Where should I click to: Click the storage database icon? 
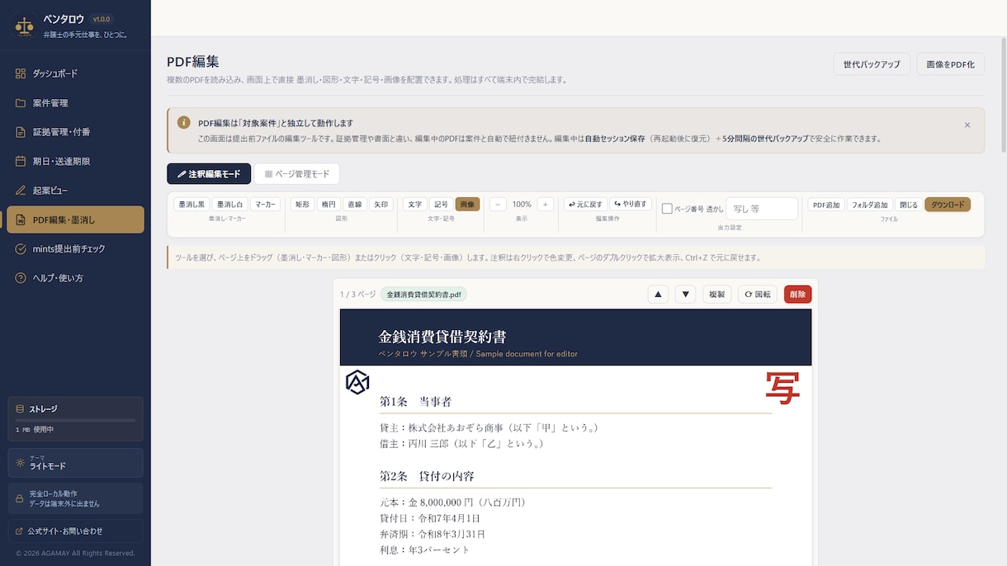(x=20, y=408)
